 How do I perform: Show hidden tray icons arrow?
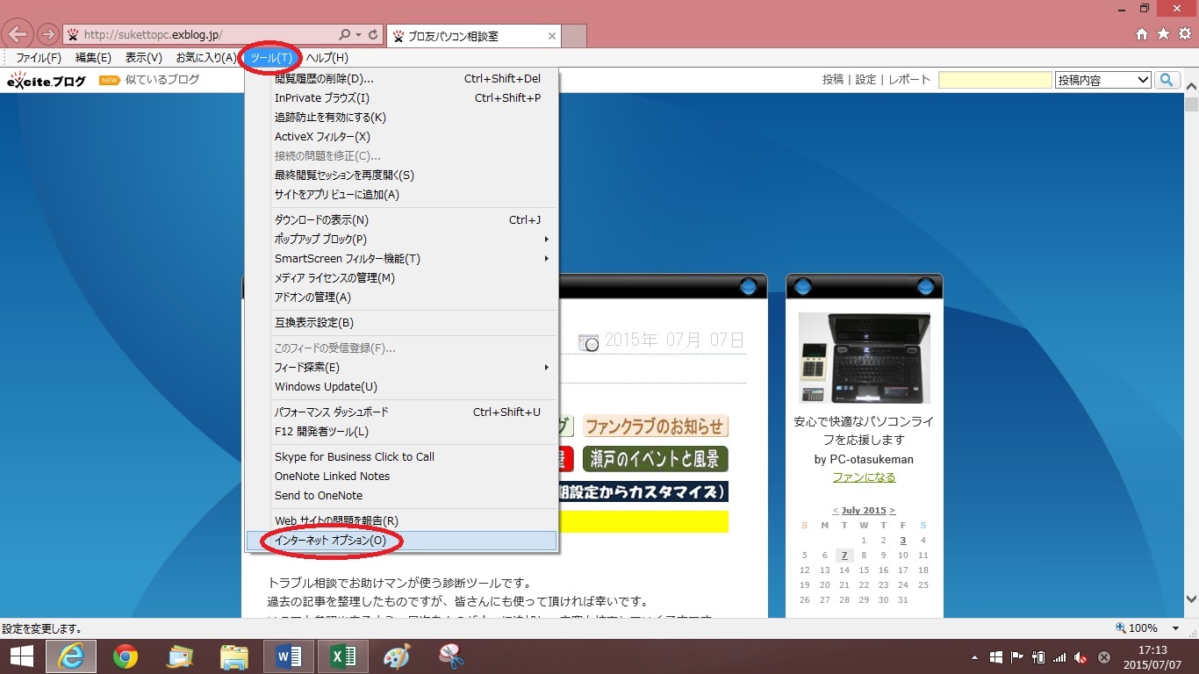(974, 657)
